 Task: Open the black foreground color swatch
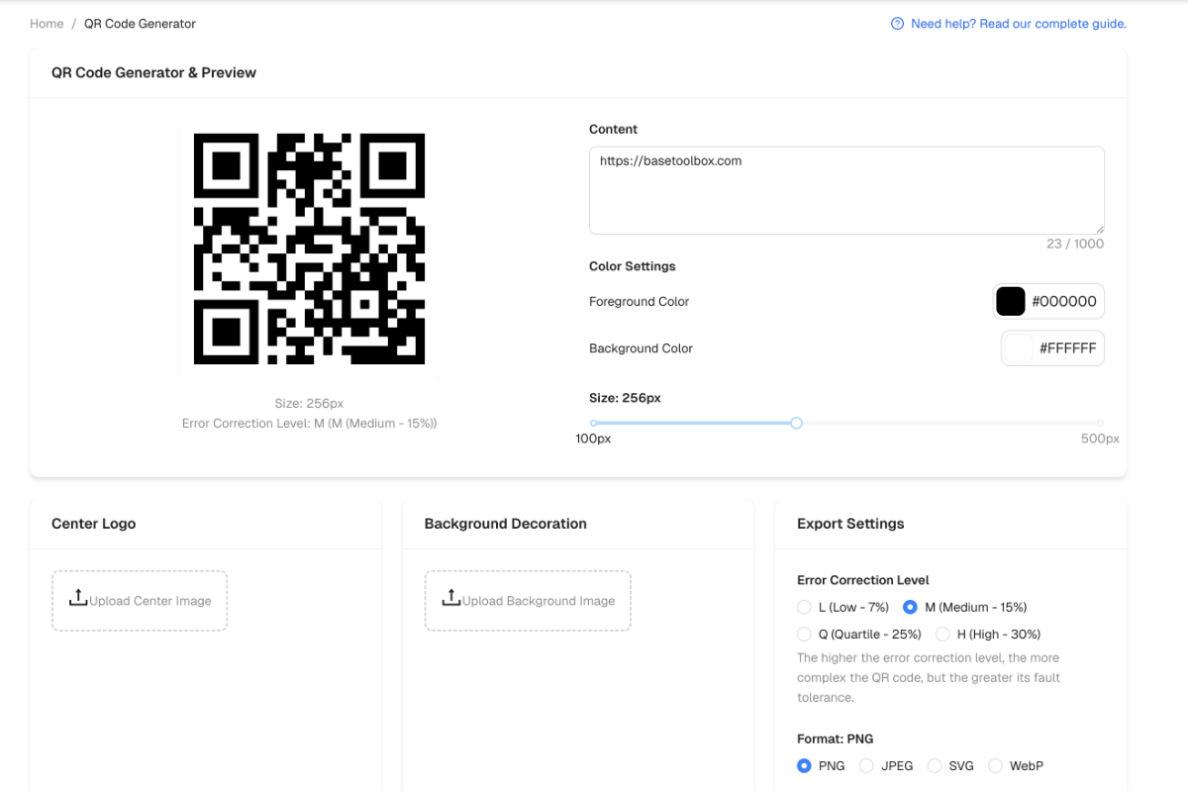pyautogui.click(x=1011, y=302)
